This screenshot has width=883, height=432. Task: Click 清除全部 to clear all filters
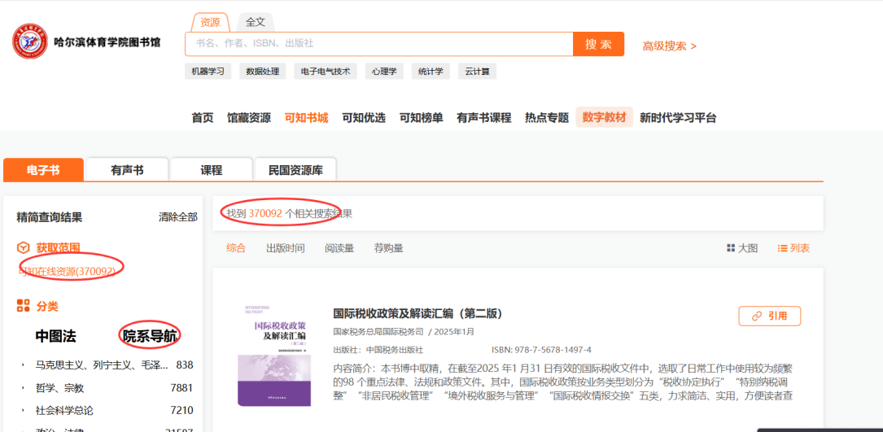click(x=177, y=217)
